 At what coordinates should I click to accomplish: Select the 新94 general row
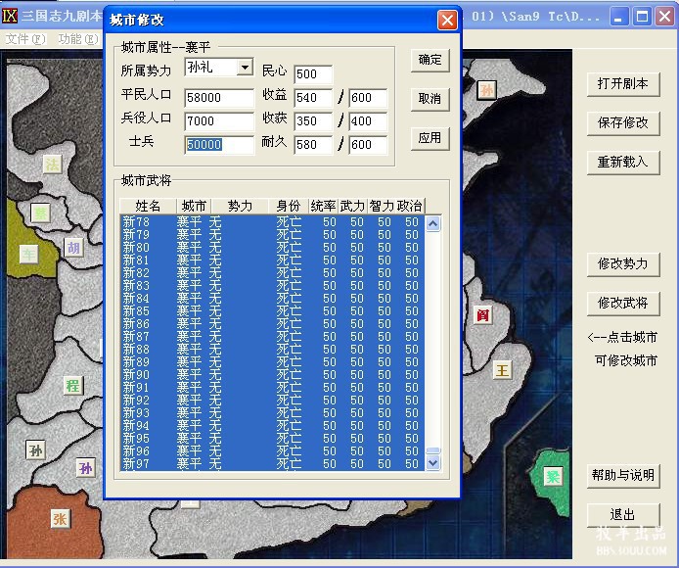(272, 426)
